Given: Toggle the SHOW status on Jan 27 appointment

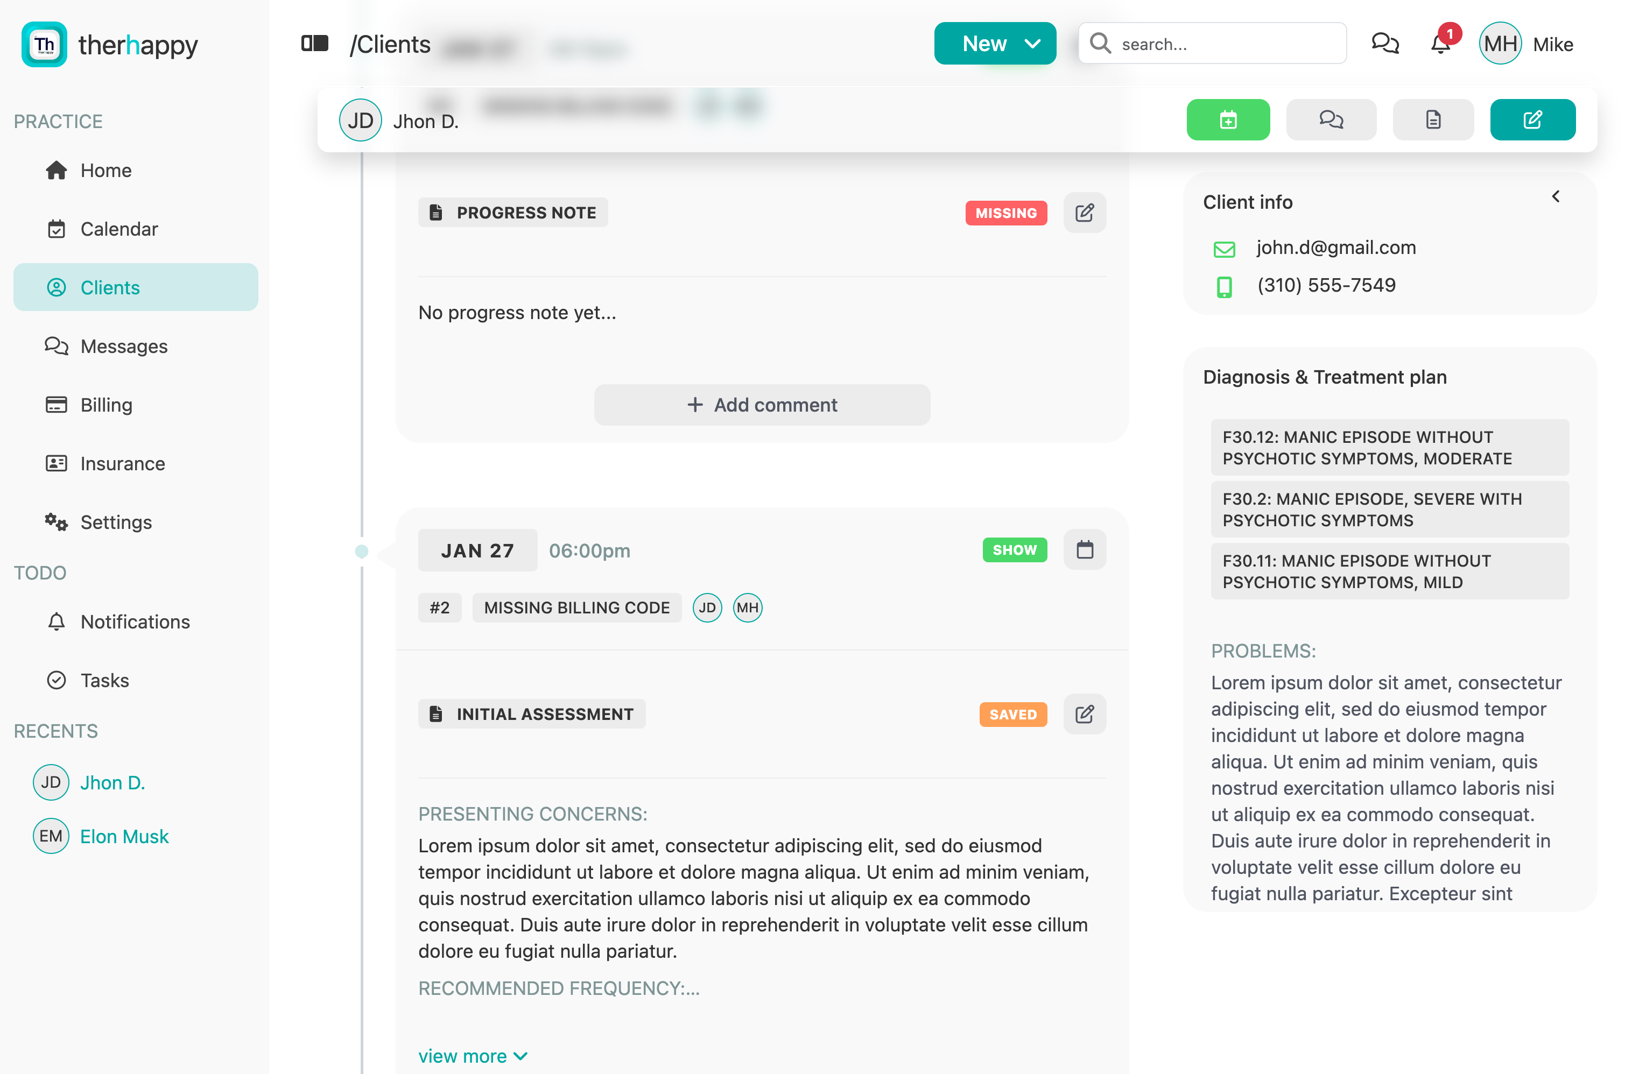Looking at the screenshot, I should tap(1014, 550).
